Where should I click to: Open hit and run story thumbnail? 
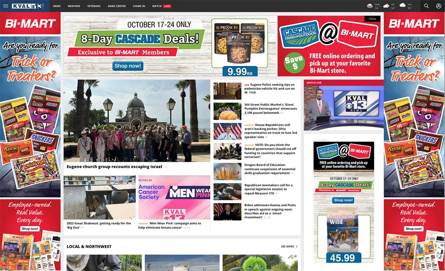click(x=227, y=91)
